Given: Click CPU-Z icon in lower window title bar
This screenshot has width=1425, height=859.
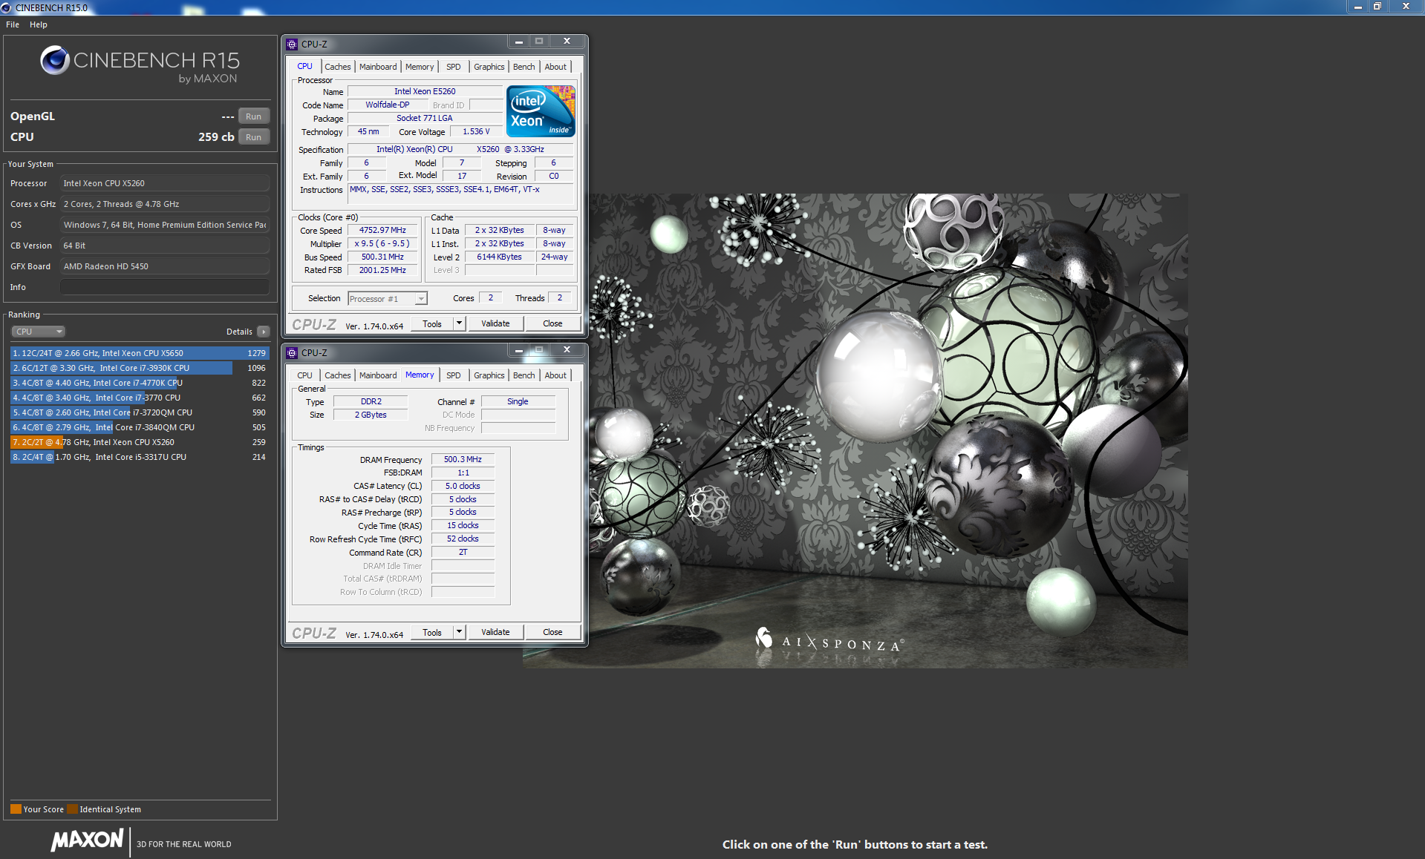Looking at the screenshot, I should 292,352.
